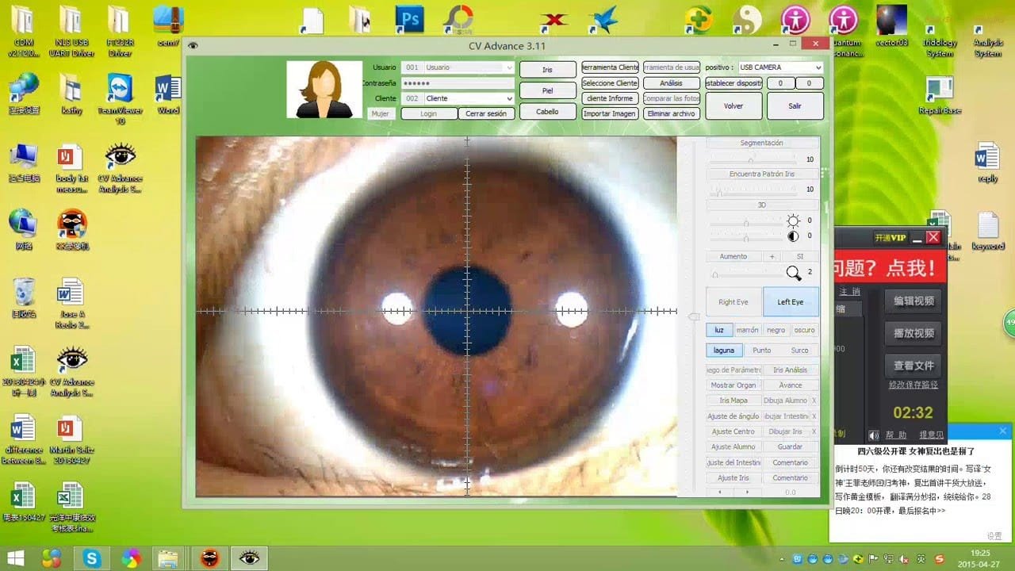The width and height of the screenshot is (1015, 571).
Task: Open Photoshop desktop shortcut icon
Action: pos(410,19)
